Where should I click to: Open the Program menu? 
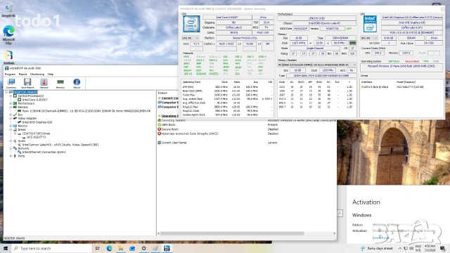click(10, 74)
